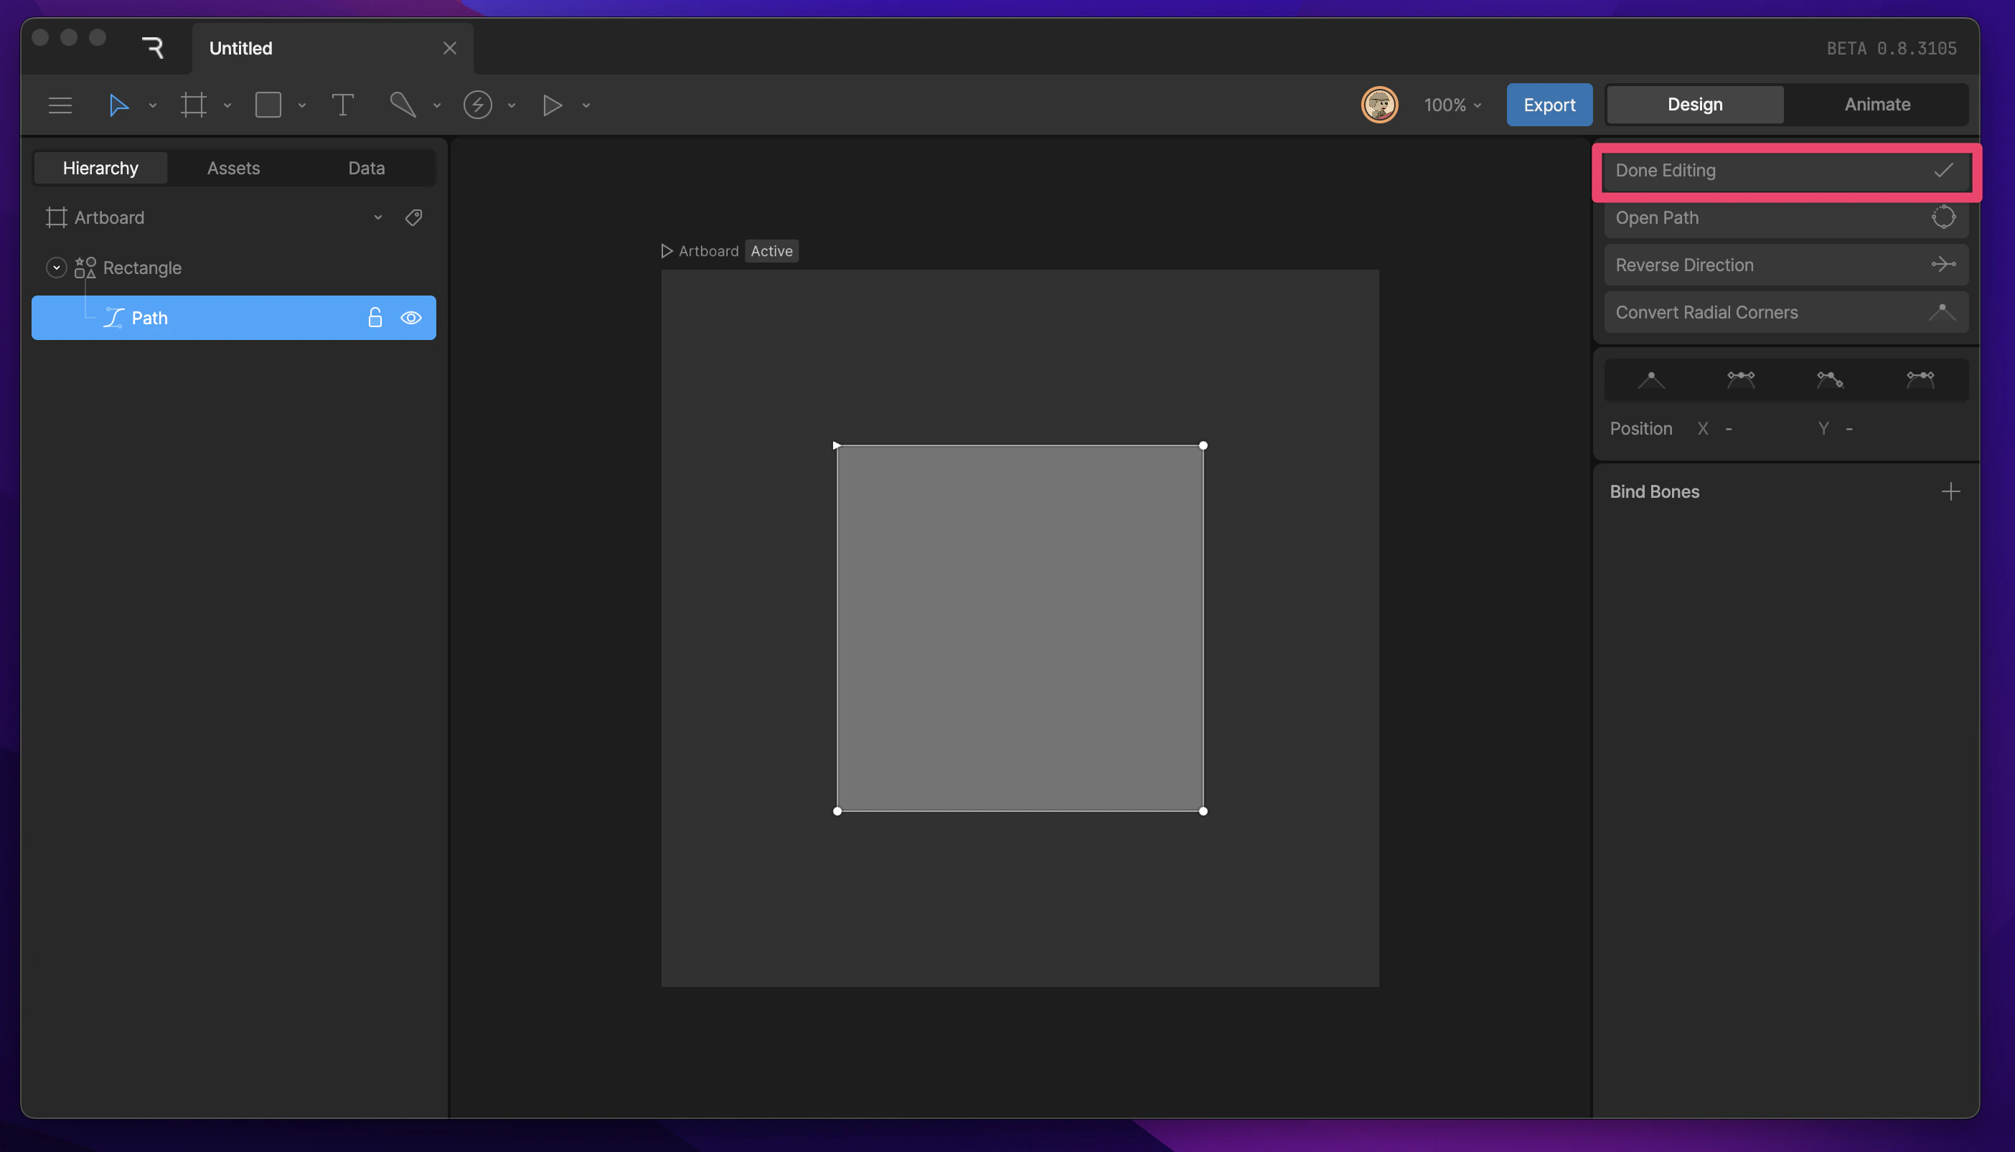
Task: Click the Export button
Action: [x=1549, y=105]
